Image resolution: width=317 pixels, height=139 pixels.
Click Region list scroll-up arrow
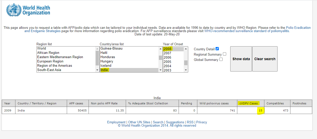pos(97,49)
